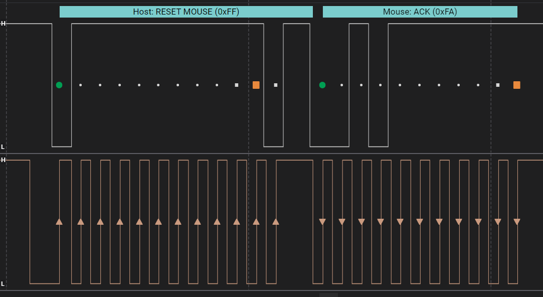Viewport: 543px width, 297px height.
Task: Click green start-bit dot of mouse ACK frame
Action: (322, 85)
